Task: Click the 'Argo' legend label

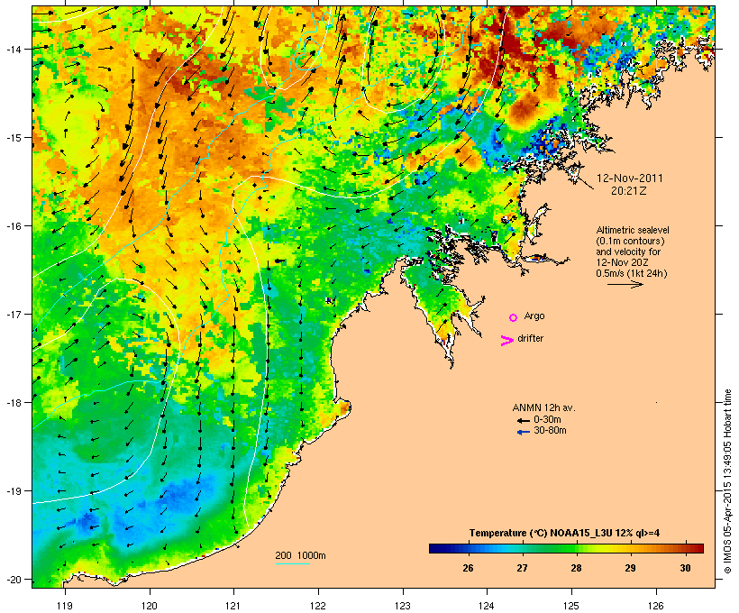Action: (x=534, y=316)
